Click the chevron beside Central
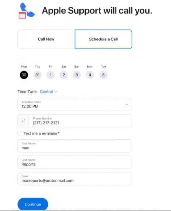Image resolution: width=171 pixels, height=211 pixels. coord(55,92)
